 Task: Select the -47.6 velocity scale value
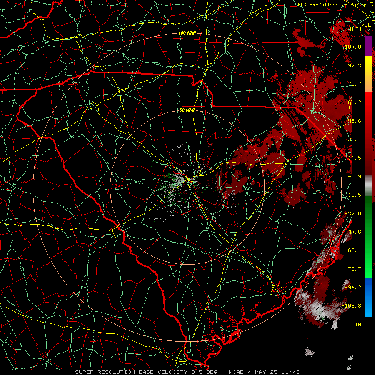353,232
